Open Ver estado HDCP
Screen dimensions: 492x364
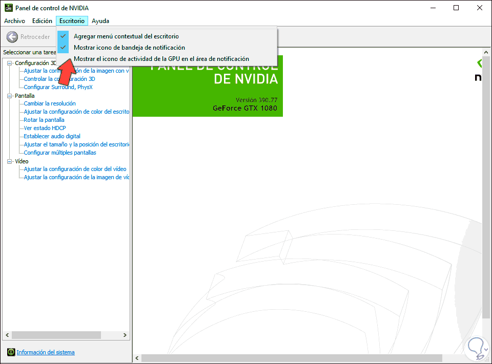[x=45, y=128]
